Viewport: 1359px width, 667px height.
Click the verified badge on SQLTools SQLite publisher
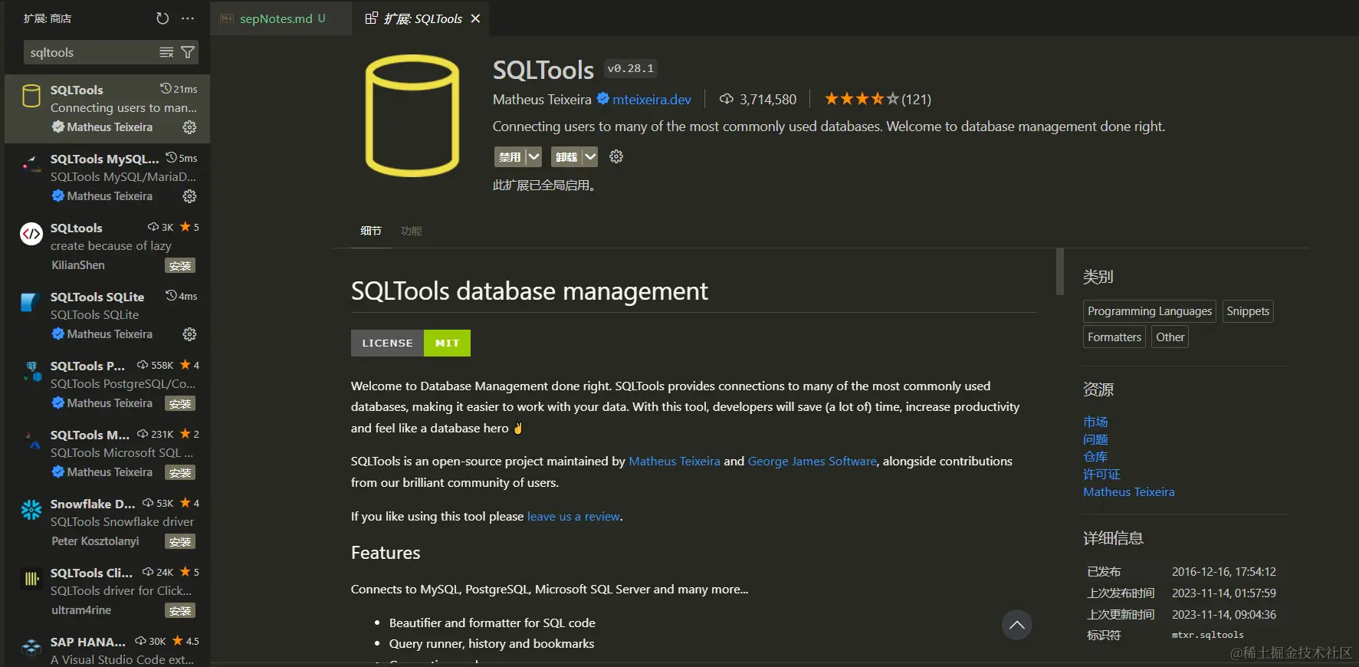pyautogui.click(x=57, y=333)
